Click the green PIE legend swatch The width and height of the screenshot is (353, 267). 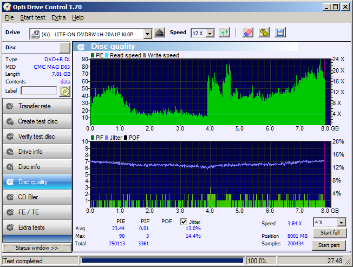(x=93, y=55)
